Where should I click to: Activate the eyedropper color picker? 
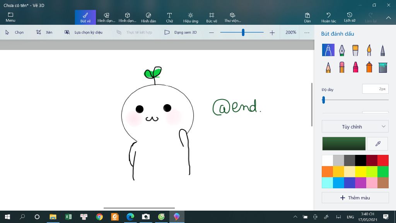pos(377,144)
